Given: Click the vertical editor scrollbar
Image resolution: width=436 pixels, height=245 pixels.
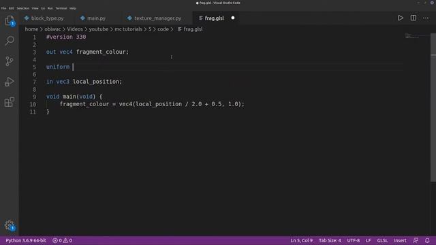Looking at the screenshot, I should [x=433, y=108].
